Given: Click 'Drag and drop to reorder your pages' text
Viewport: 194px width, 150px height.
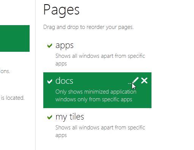Looking at the screenshot, I should (88, 27).
